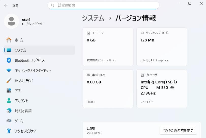This screenshot has height=138, width=206.
Task: Click the 個人用設定 paintbrush icon
Action: click(x=9, y=80)
